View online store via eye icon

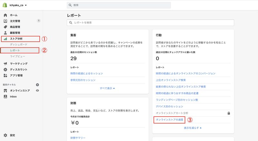[37, 91]
